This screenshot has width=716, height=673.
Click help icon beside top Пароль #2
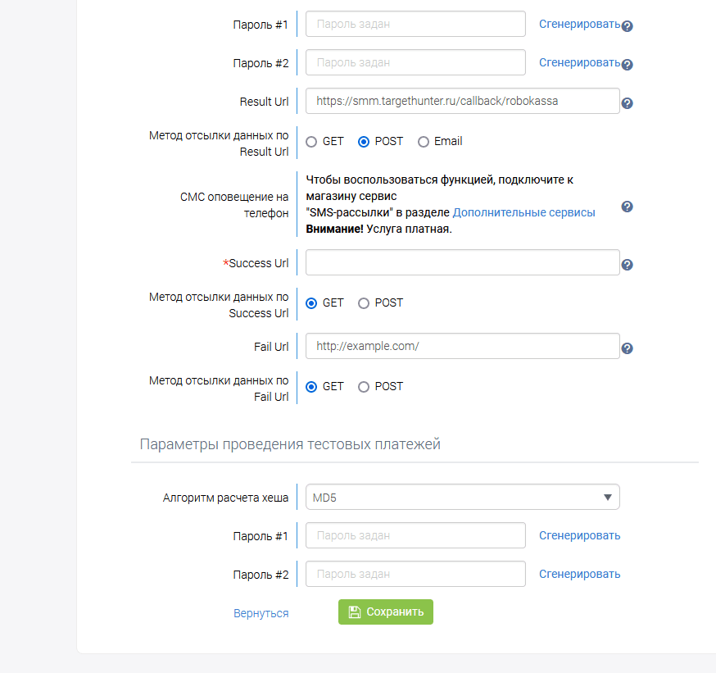click(628, 65)
